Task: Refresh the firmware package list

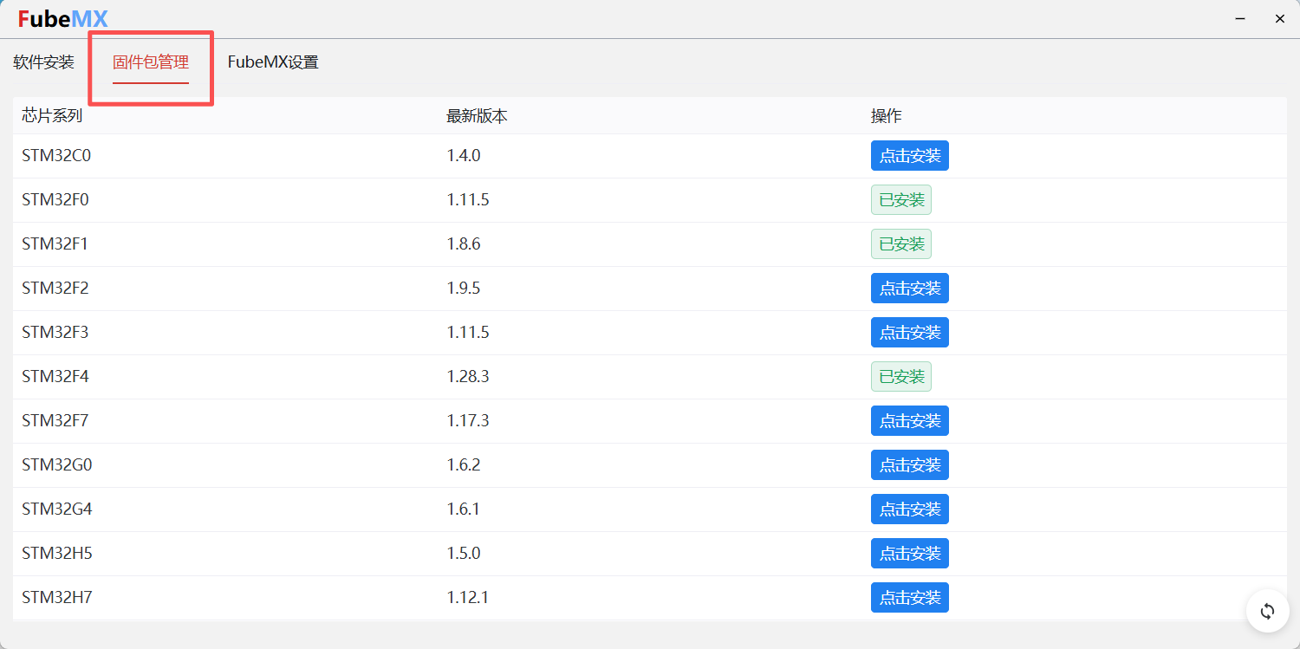Action: point(1267,611)
